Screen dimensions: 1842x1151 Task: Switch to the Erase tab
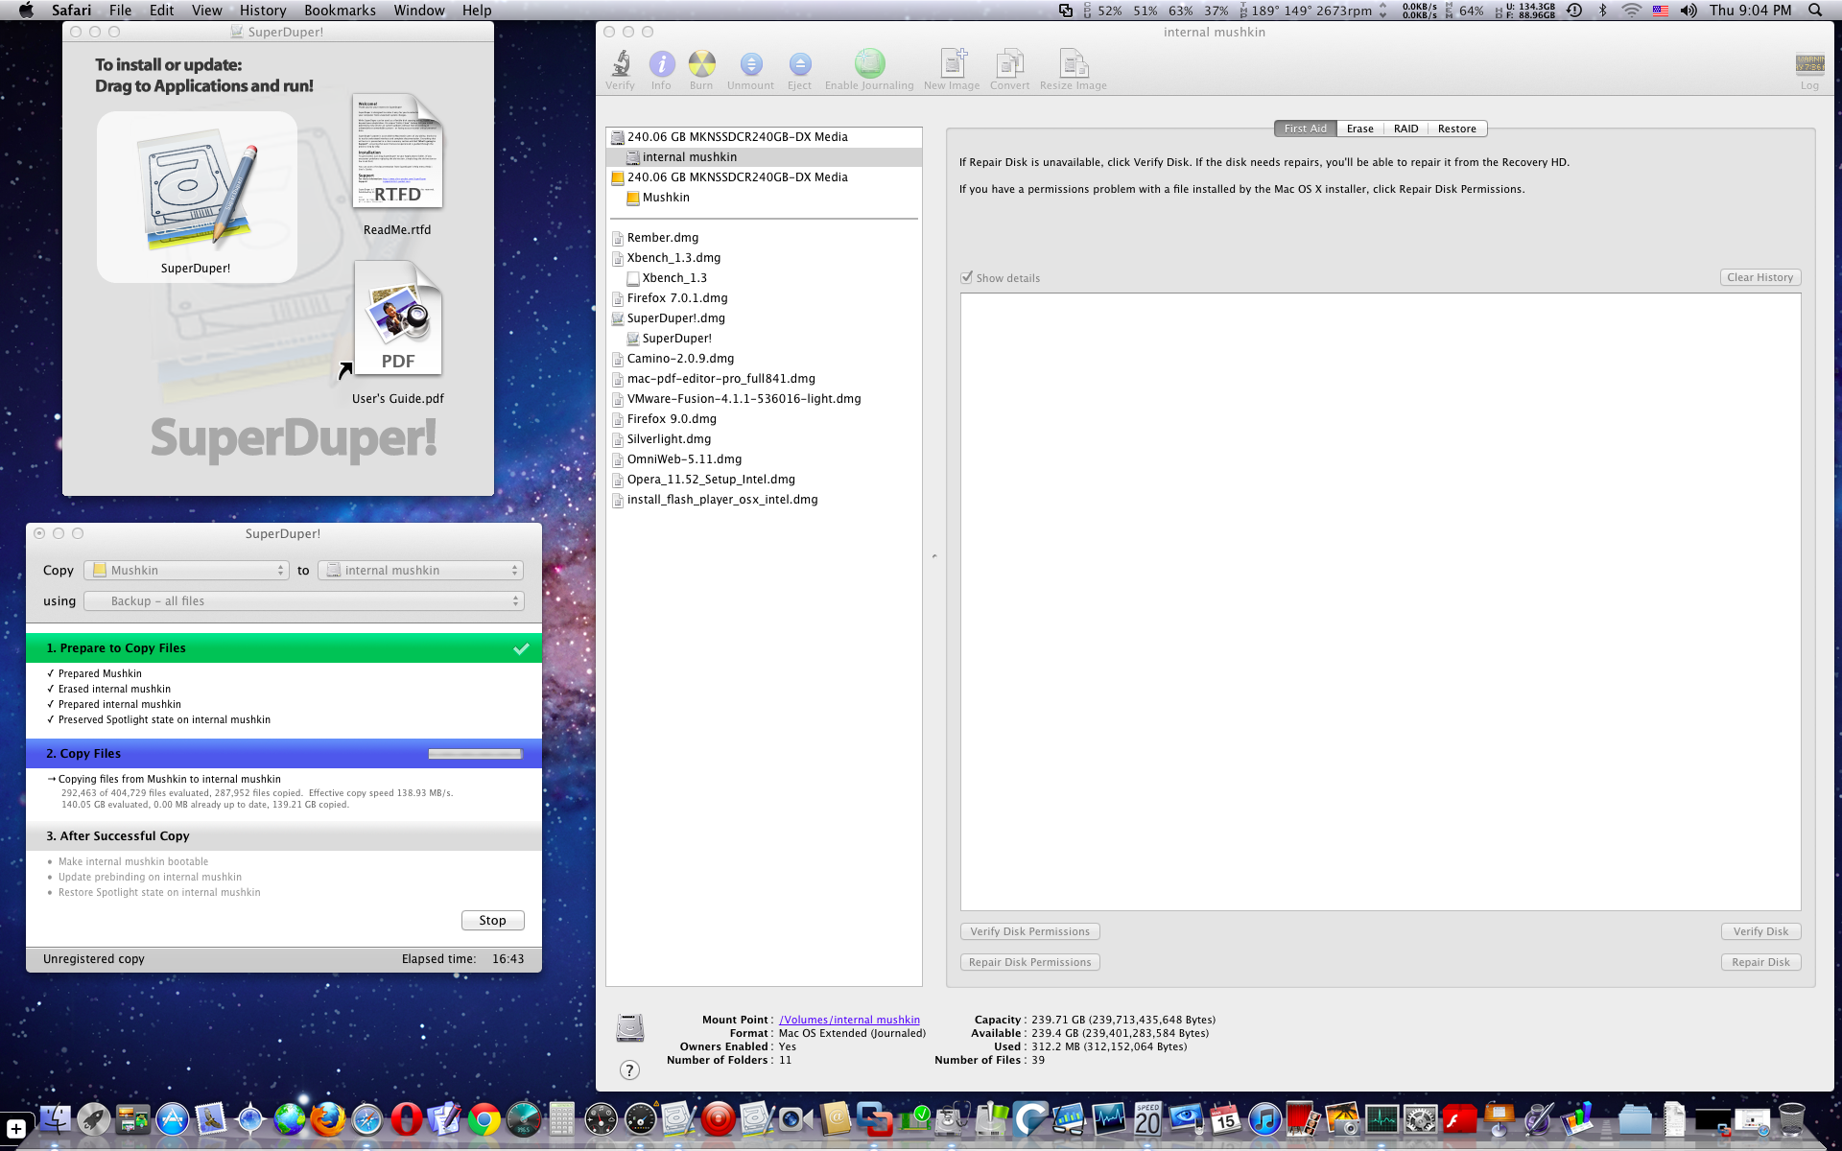[x=1359, y=129]
